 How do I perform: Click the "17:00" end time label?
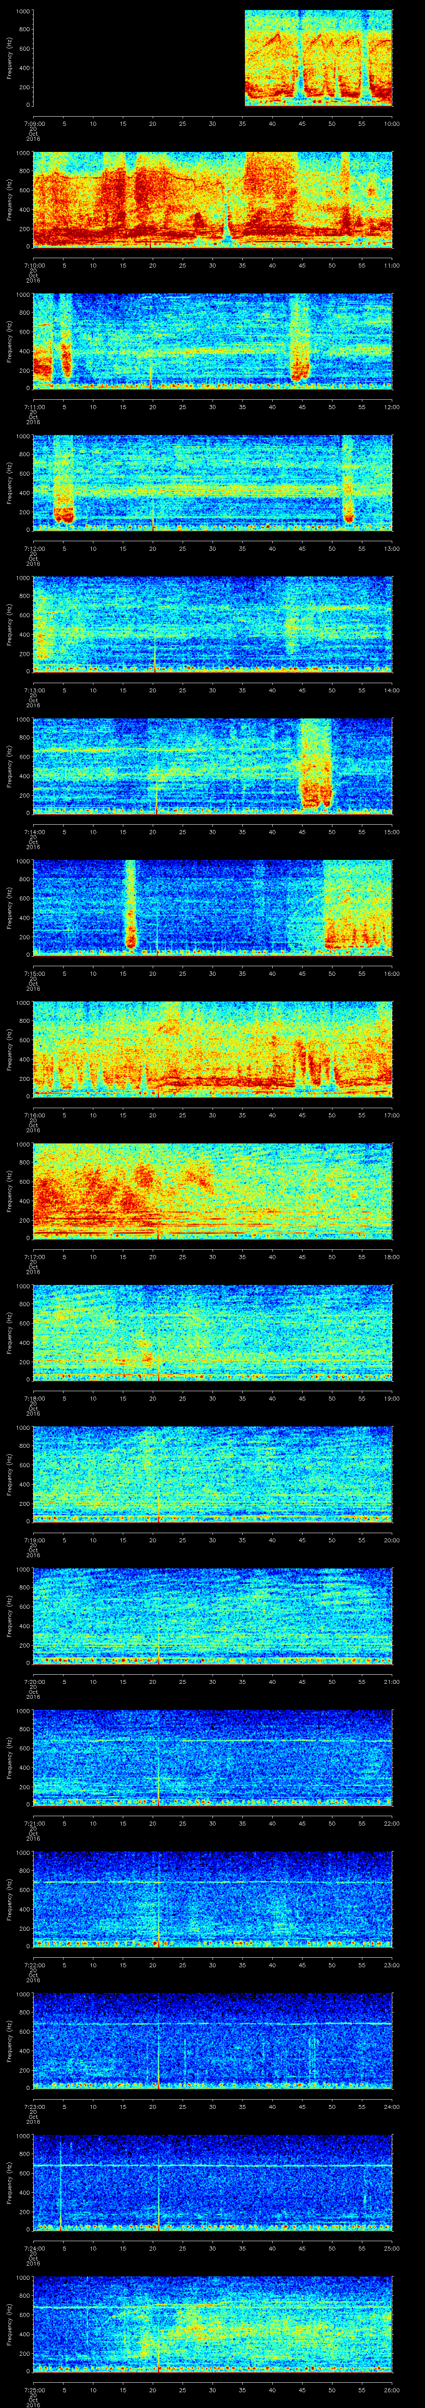tap(392, 1115)
